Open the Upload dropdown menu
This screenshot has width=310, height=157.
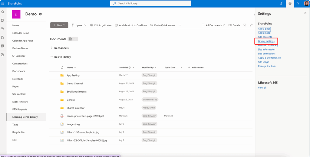[x=79, y=25]
